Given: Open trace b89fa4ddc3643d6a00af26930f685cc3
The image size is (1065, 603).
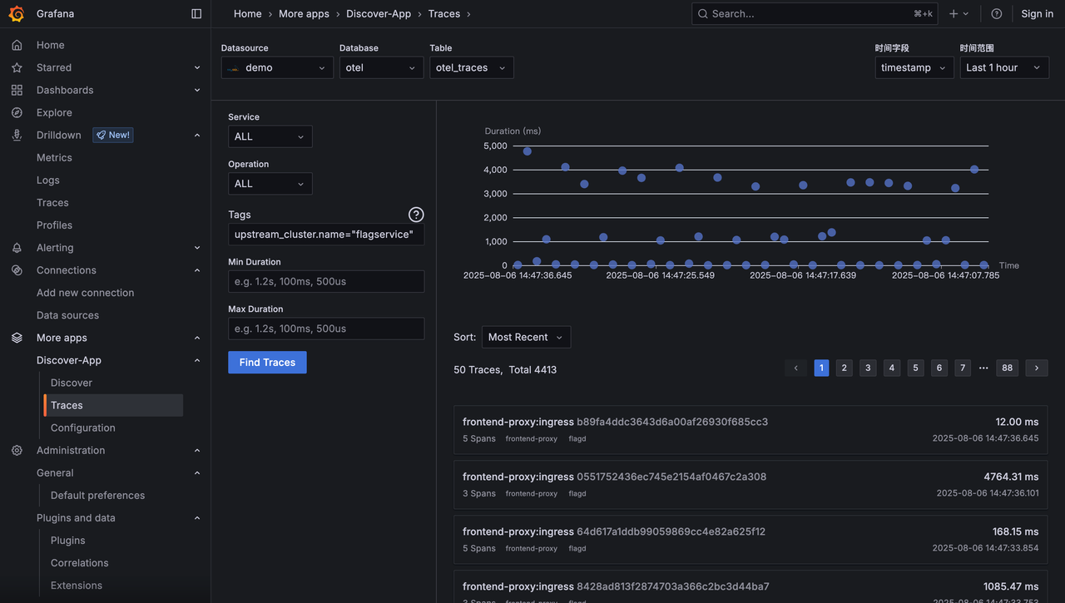Looking at the screenshot, I should [x=750, y=430].
